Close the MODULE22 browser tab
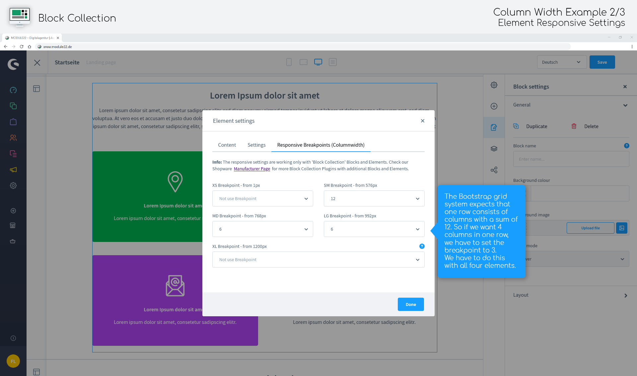Image resolution: width=637 pixels, height=376 pixels. [x=58, y=38]
